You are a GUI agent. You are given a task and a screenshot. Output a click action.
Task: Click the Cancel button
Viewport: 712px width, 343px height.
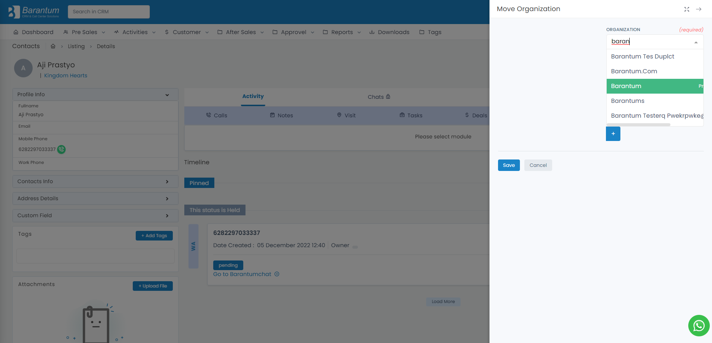point(538,165)
